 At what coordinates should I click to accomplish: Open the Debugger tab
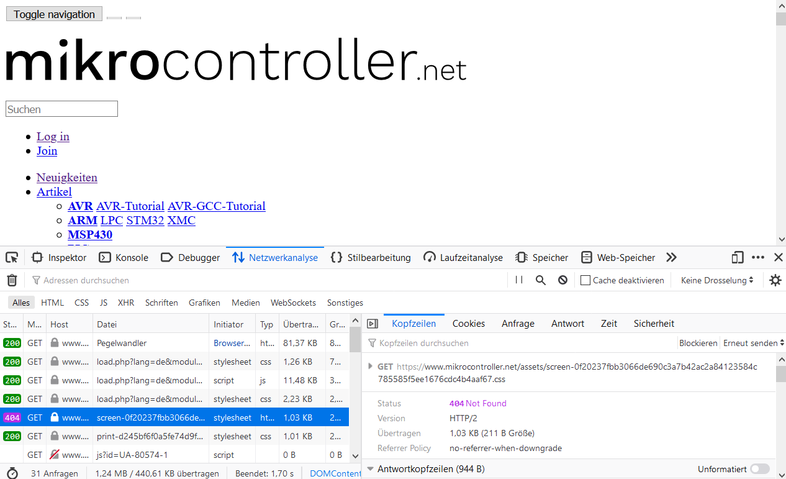click(x=190, y=257)
